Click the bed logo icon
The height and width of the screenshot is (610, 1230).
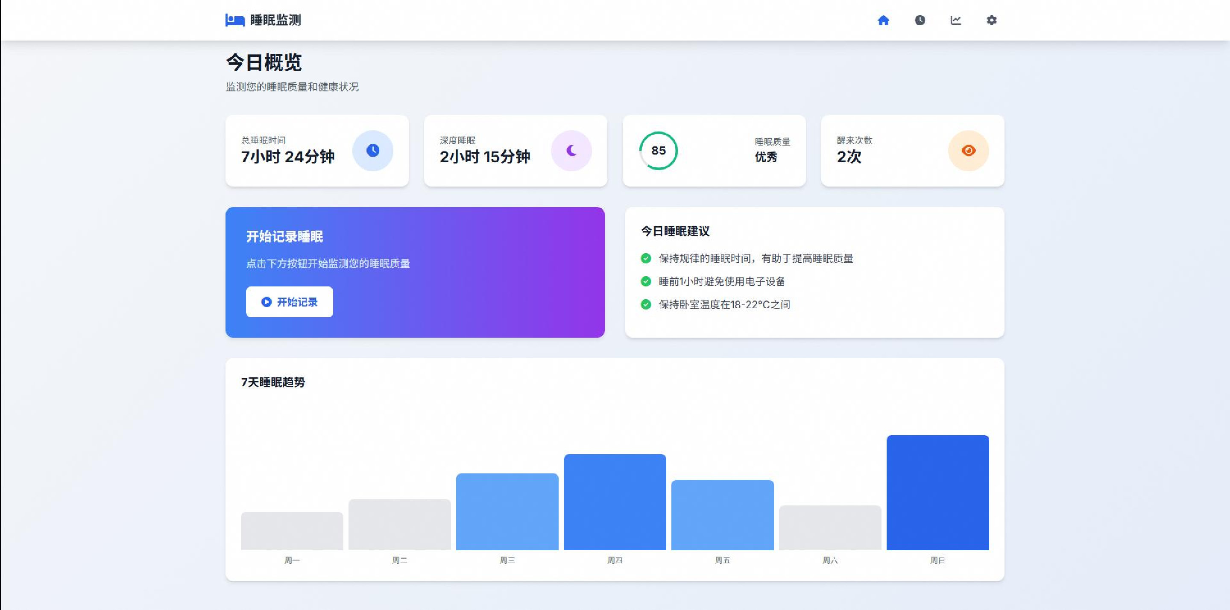coord(234,20)
